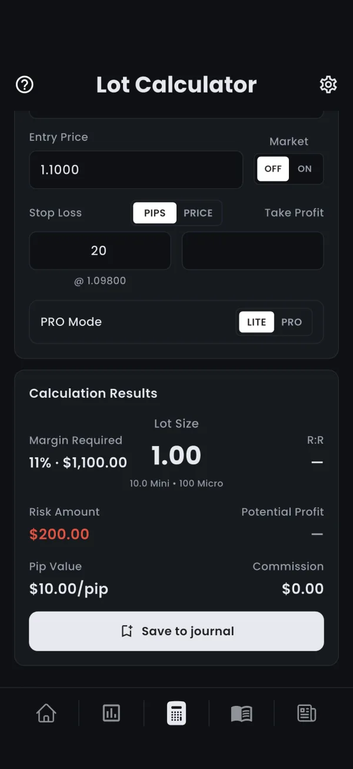Choose PRICE for stop loss input
353x769 pixels.
pos(198,213)
